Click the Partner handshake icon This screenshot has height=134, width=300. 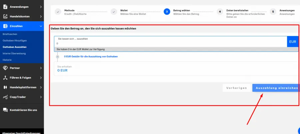(x=5, y=68)
